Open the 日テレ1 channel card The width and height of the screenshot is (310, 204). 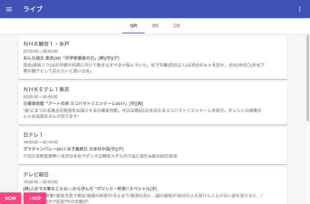[153, 146]
